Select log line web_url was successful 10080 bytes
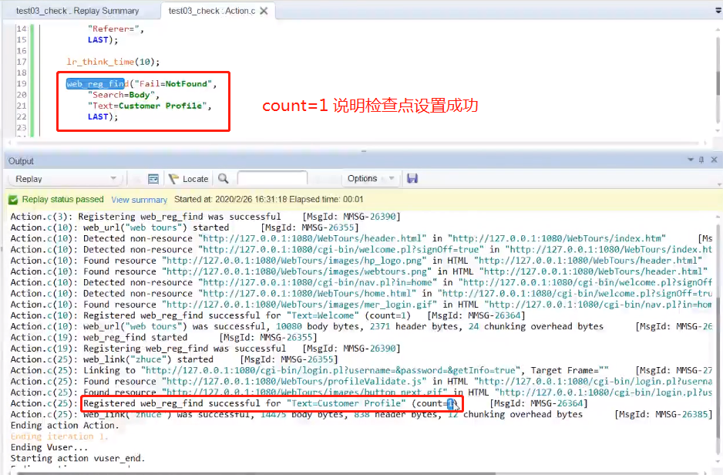723x475 pixels. (361, 326)
